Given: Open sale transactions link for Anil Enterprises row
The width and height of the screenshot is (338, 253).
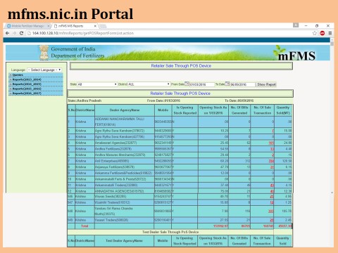Looking at the screenshot, I should [271, 161].
